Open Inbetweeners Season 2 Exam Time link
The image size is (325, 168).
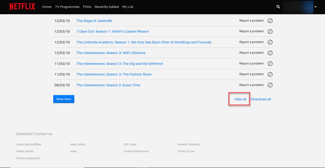coord(108,85)
